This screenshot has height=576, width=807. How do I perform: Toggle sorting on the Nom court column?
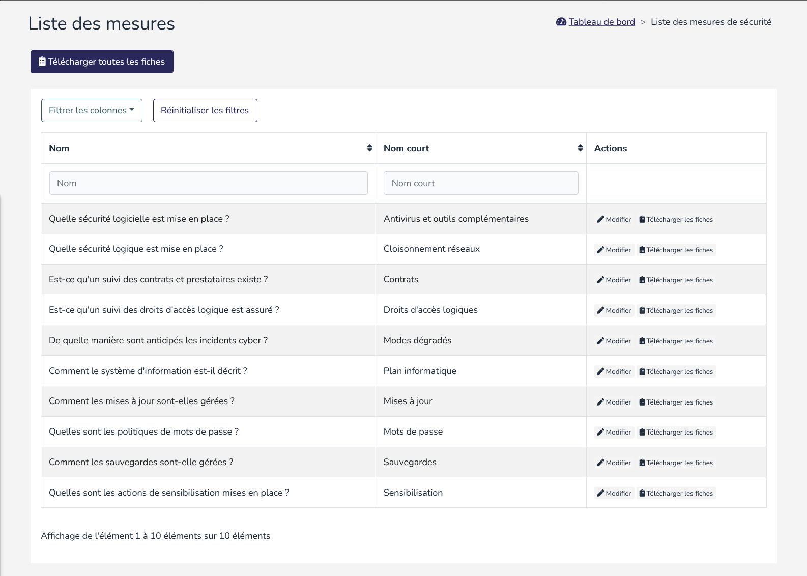coord(580,148)
